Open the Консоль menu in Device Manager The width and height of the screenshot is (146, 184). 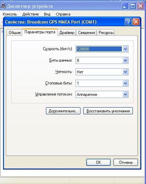10,14
